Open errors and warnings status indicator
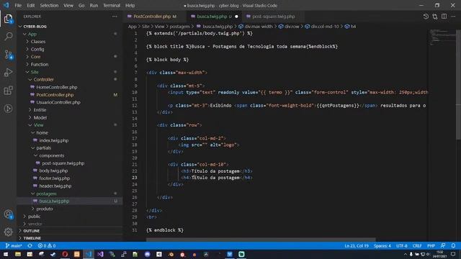 click(46, 245)
